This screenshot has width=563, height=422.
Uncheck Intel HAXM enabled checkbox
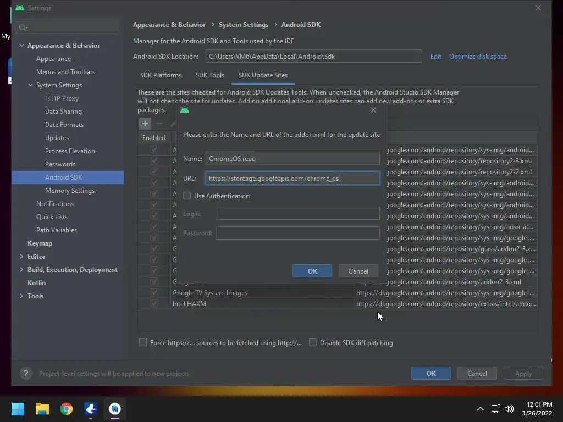pyautogui.click(x=154, y=303)
